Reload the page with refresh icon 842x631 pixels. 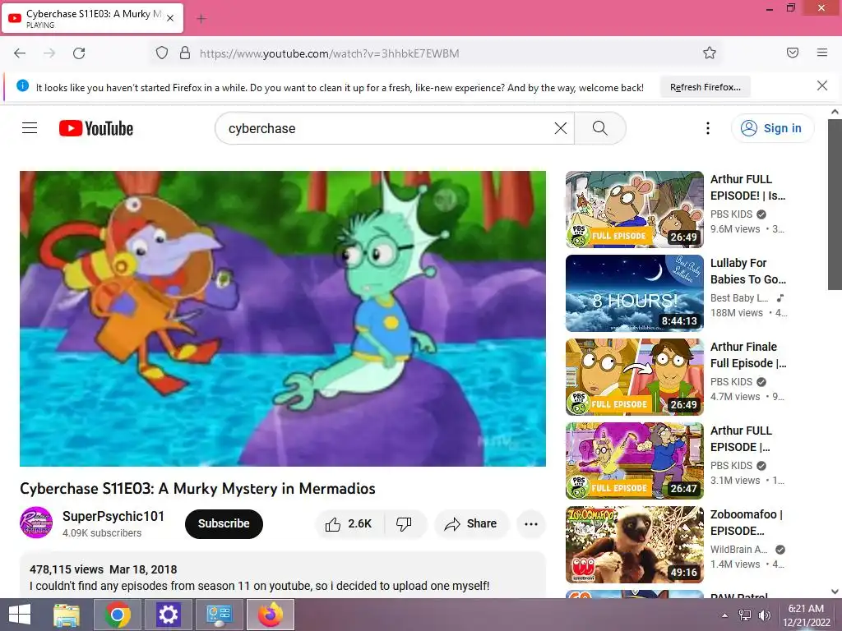79,53
